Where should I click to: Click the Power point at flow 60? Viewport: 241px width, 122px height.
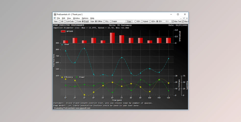pyautogui.click(x=112, y=92)
